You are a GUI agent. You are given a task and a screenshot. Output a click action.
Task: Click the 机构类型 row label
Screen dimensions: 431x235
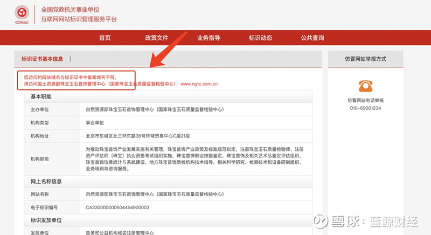pos(39,122)
